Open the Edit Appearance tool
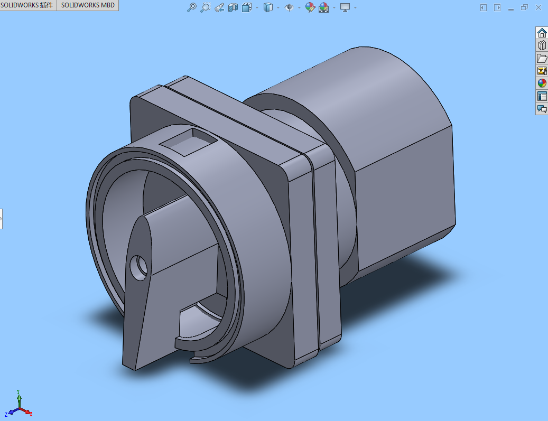Viewport: 548px width, 421px height. click(x=310, y=7)
